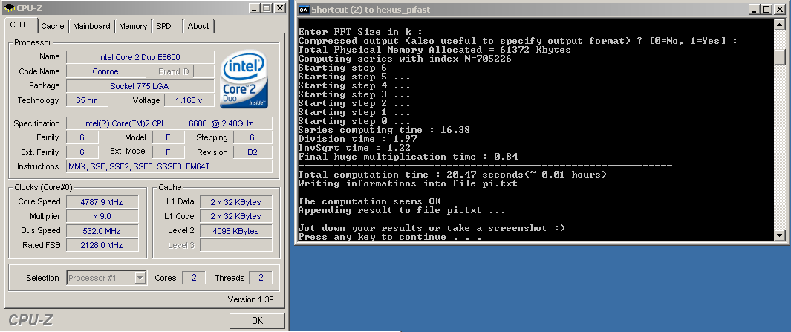The width and height of the screenshot is (791, 332).
Task: Click the L1 Data value '2 x 32 KBytes'
Action: click(x=236, y=202)
